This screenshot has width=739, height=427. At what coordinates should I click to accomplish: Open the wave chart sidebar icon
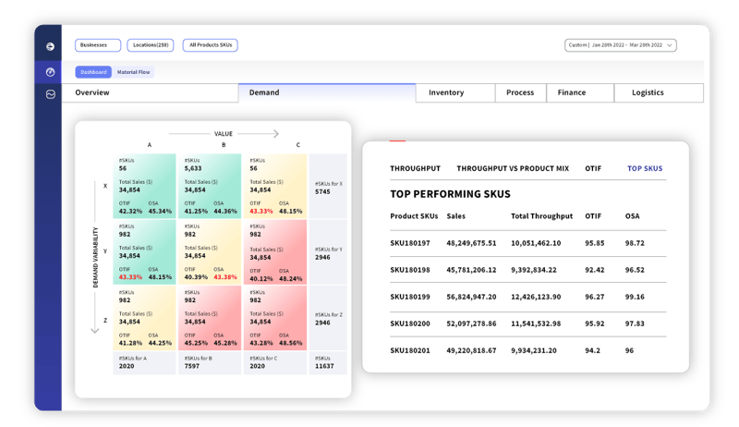(51, 94)
